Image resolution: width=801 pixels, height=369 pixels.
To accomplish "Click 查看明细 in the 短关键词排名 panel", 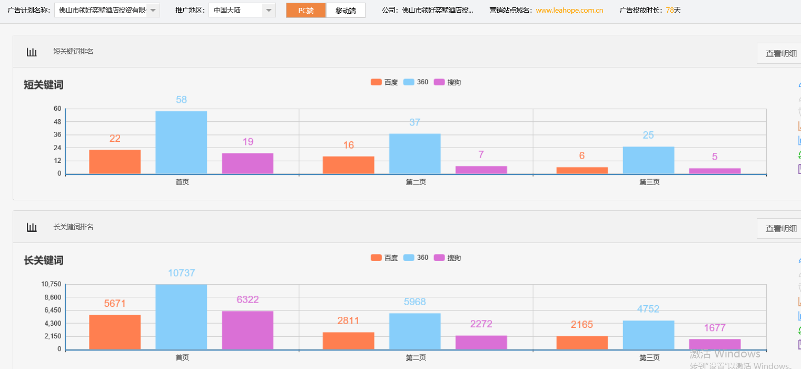I will point(780,53).
